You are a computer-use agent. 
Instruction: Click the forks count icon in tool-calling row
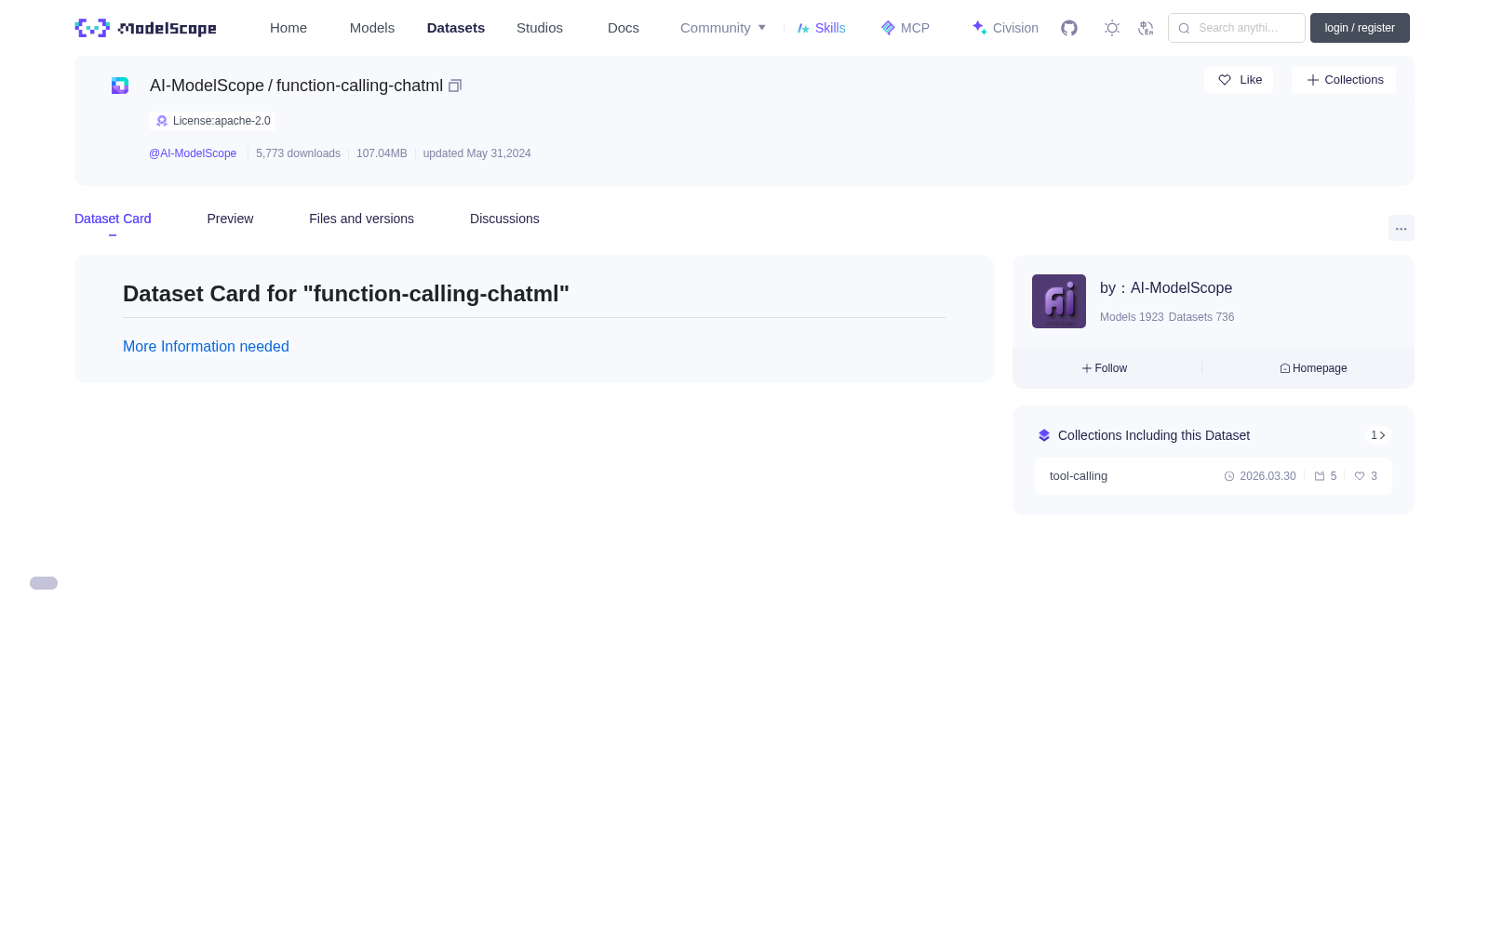coord(1320,476)
